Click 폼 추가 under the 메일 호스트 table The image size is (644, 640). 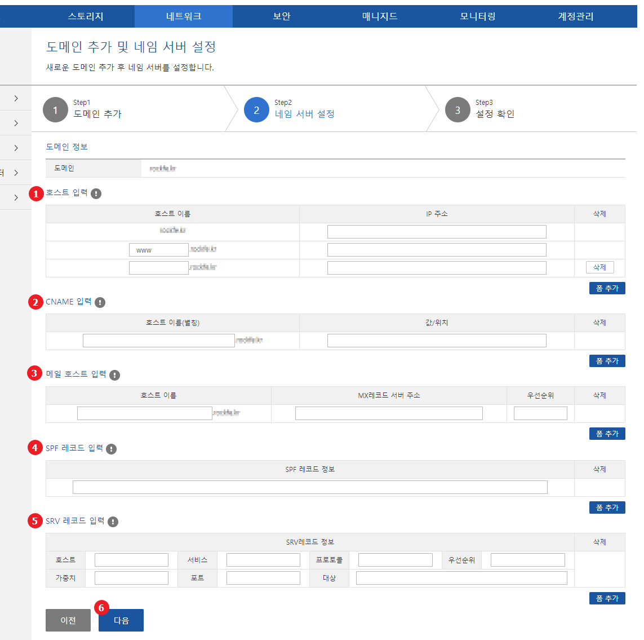(x=607, y=434)
